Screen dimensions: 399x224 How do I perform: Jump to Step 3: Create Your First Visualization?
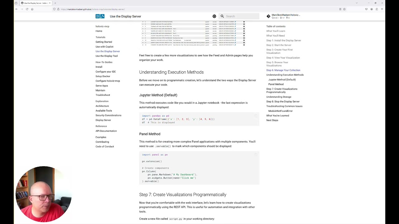(279, 51)
